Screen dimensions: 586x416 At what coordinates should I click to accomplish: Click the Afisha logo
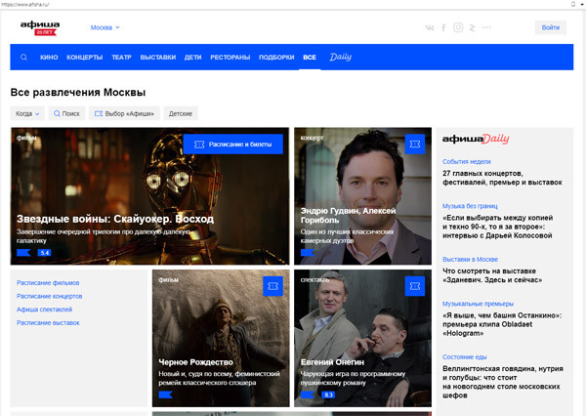pos(40,27)
